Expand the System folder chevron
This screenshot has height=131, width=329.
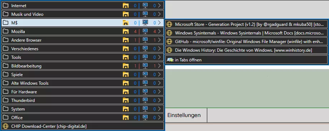pyautogui.click(x=159, y=109)
